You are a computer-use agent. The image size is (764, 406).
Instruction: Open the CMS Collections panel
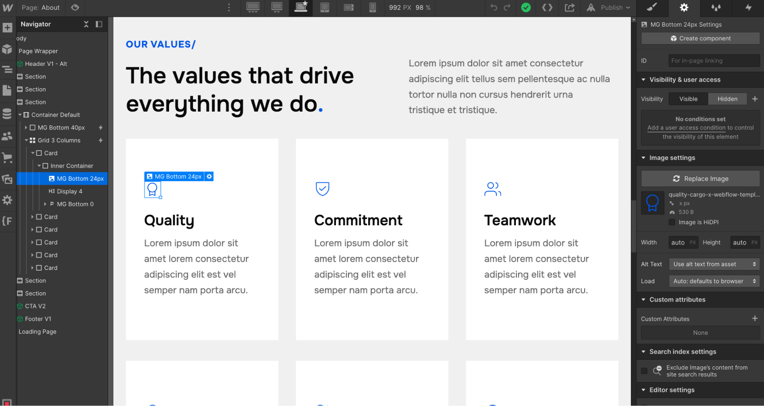(x=8, y=114)
